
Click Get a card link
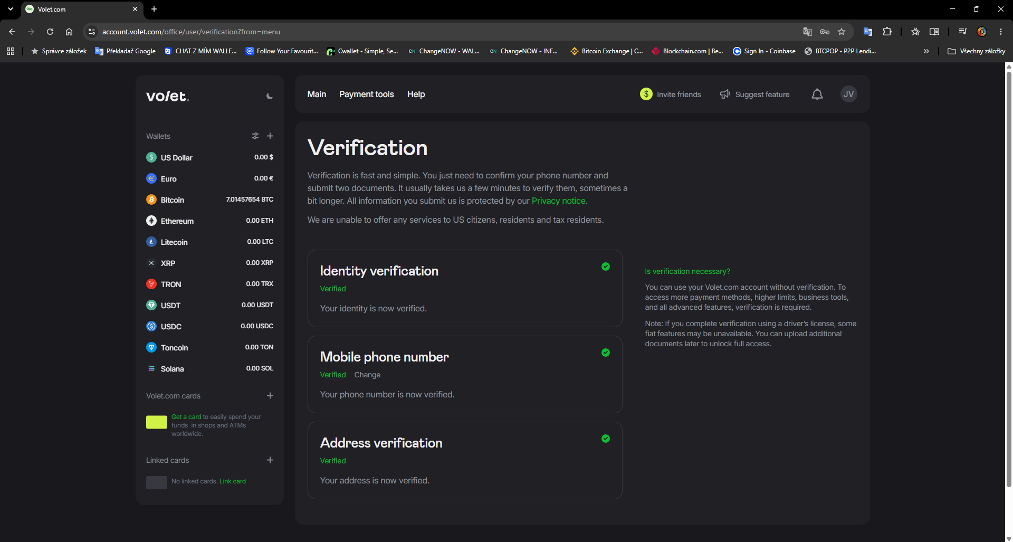click(x=186, y=417)
